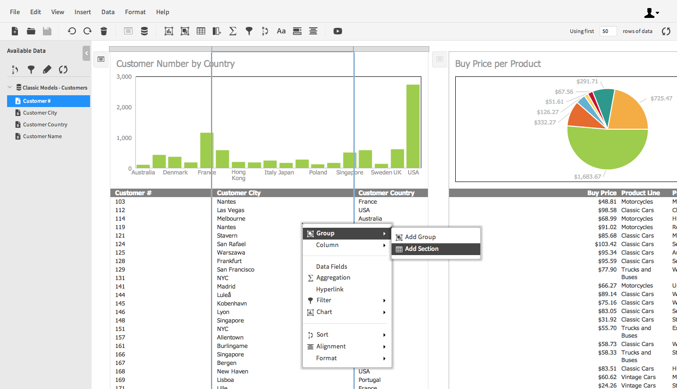This screenshot has height=389, width=677.
Task: Select Data Fields in context menu
Action: click(347, 266)
